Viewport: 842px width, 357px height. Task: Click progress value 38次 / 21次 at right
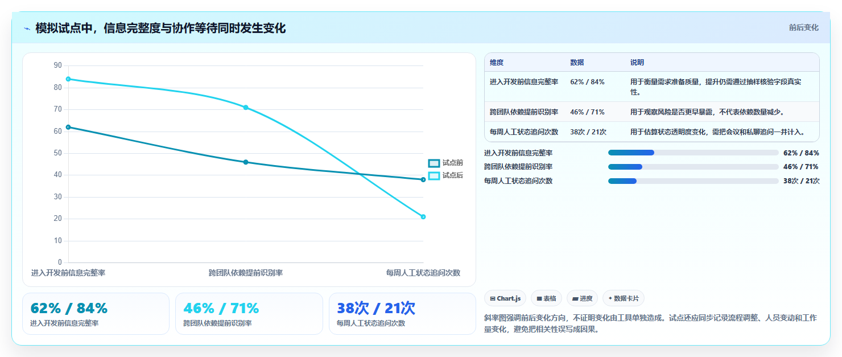click(801, 181)
